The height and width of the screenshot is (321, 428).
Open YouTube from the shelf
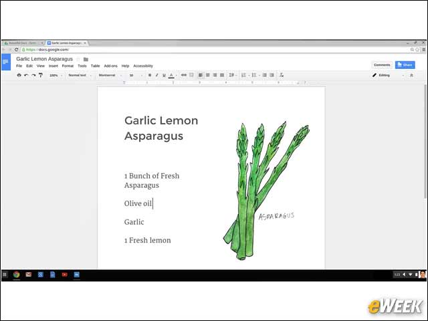[65, 275]
